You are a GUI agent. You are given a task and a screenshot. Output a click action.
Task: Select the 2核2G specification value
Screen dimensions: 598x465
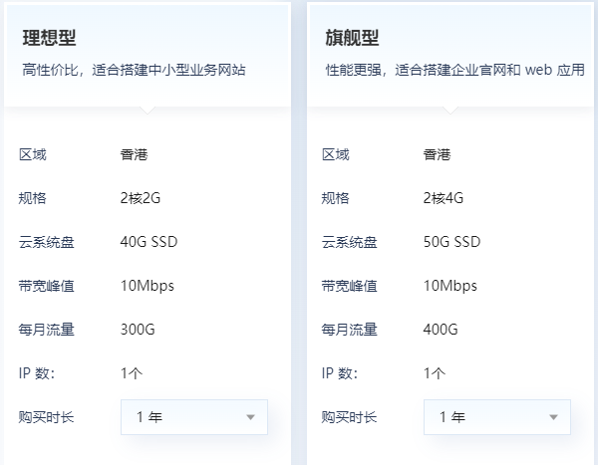(x=141, y=198)
